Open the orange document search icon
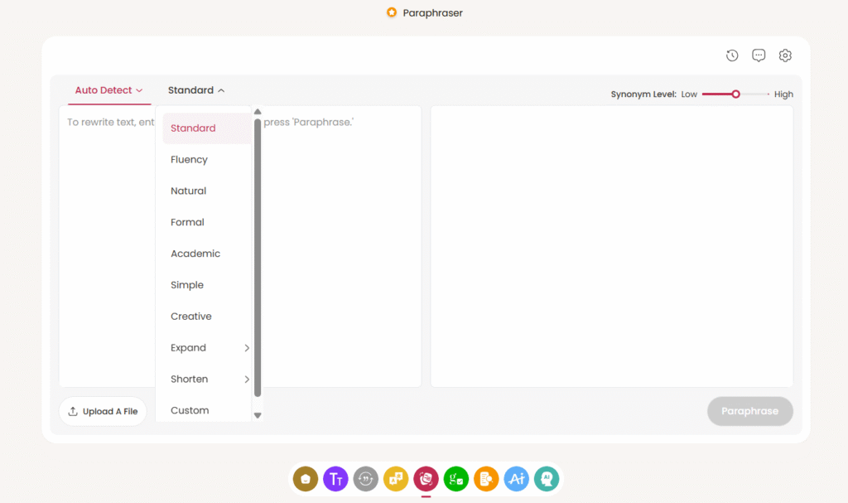 click(x=486, y=478)
